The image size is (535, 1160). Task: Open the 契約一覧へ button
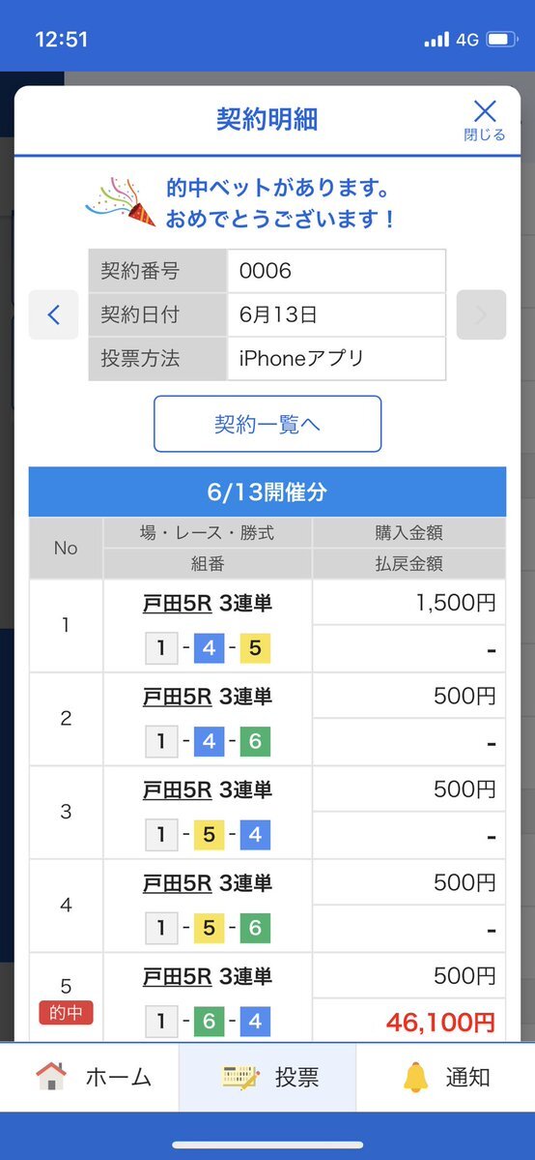coord(267,424)
